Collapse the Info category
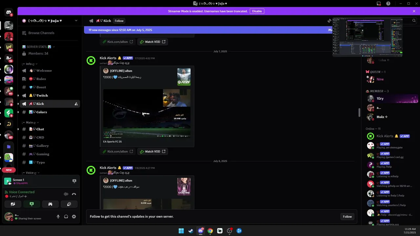 [30, 64]
